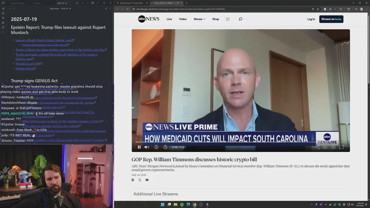Screen dimensions: 370x208
Task: Mute the ABC News tab via speaker icon
Action: 177,3
